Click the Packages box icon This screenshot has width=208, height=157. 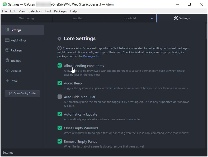(x=7, y=50)
